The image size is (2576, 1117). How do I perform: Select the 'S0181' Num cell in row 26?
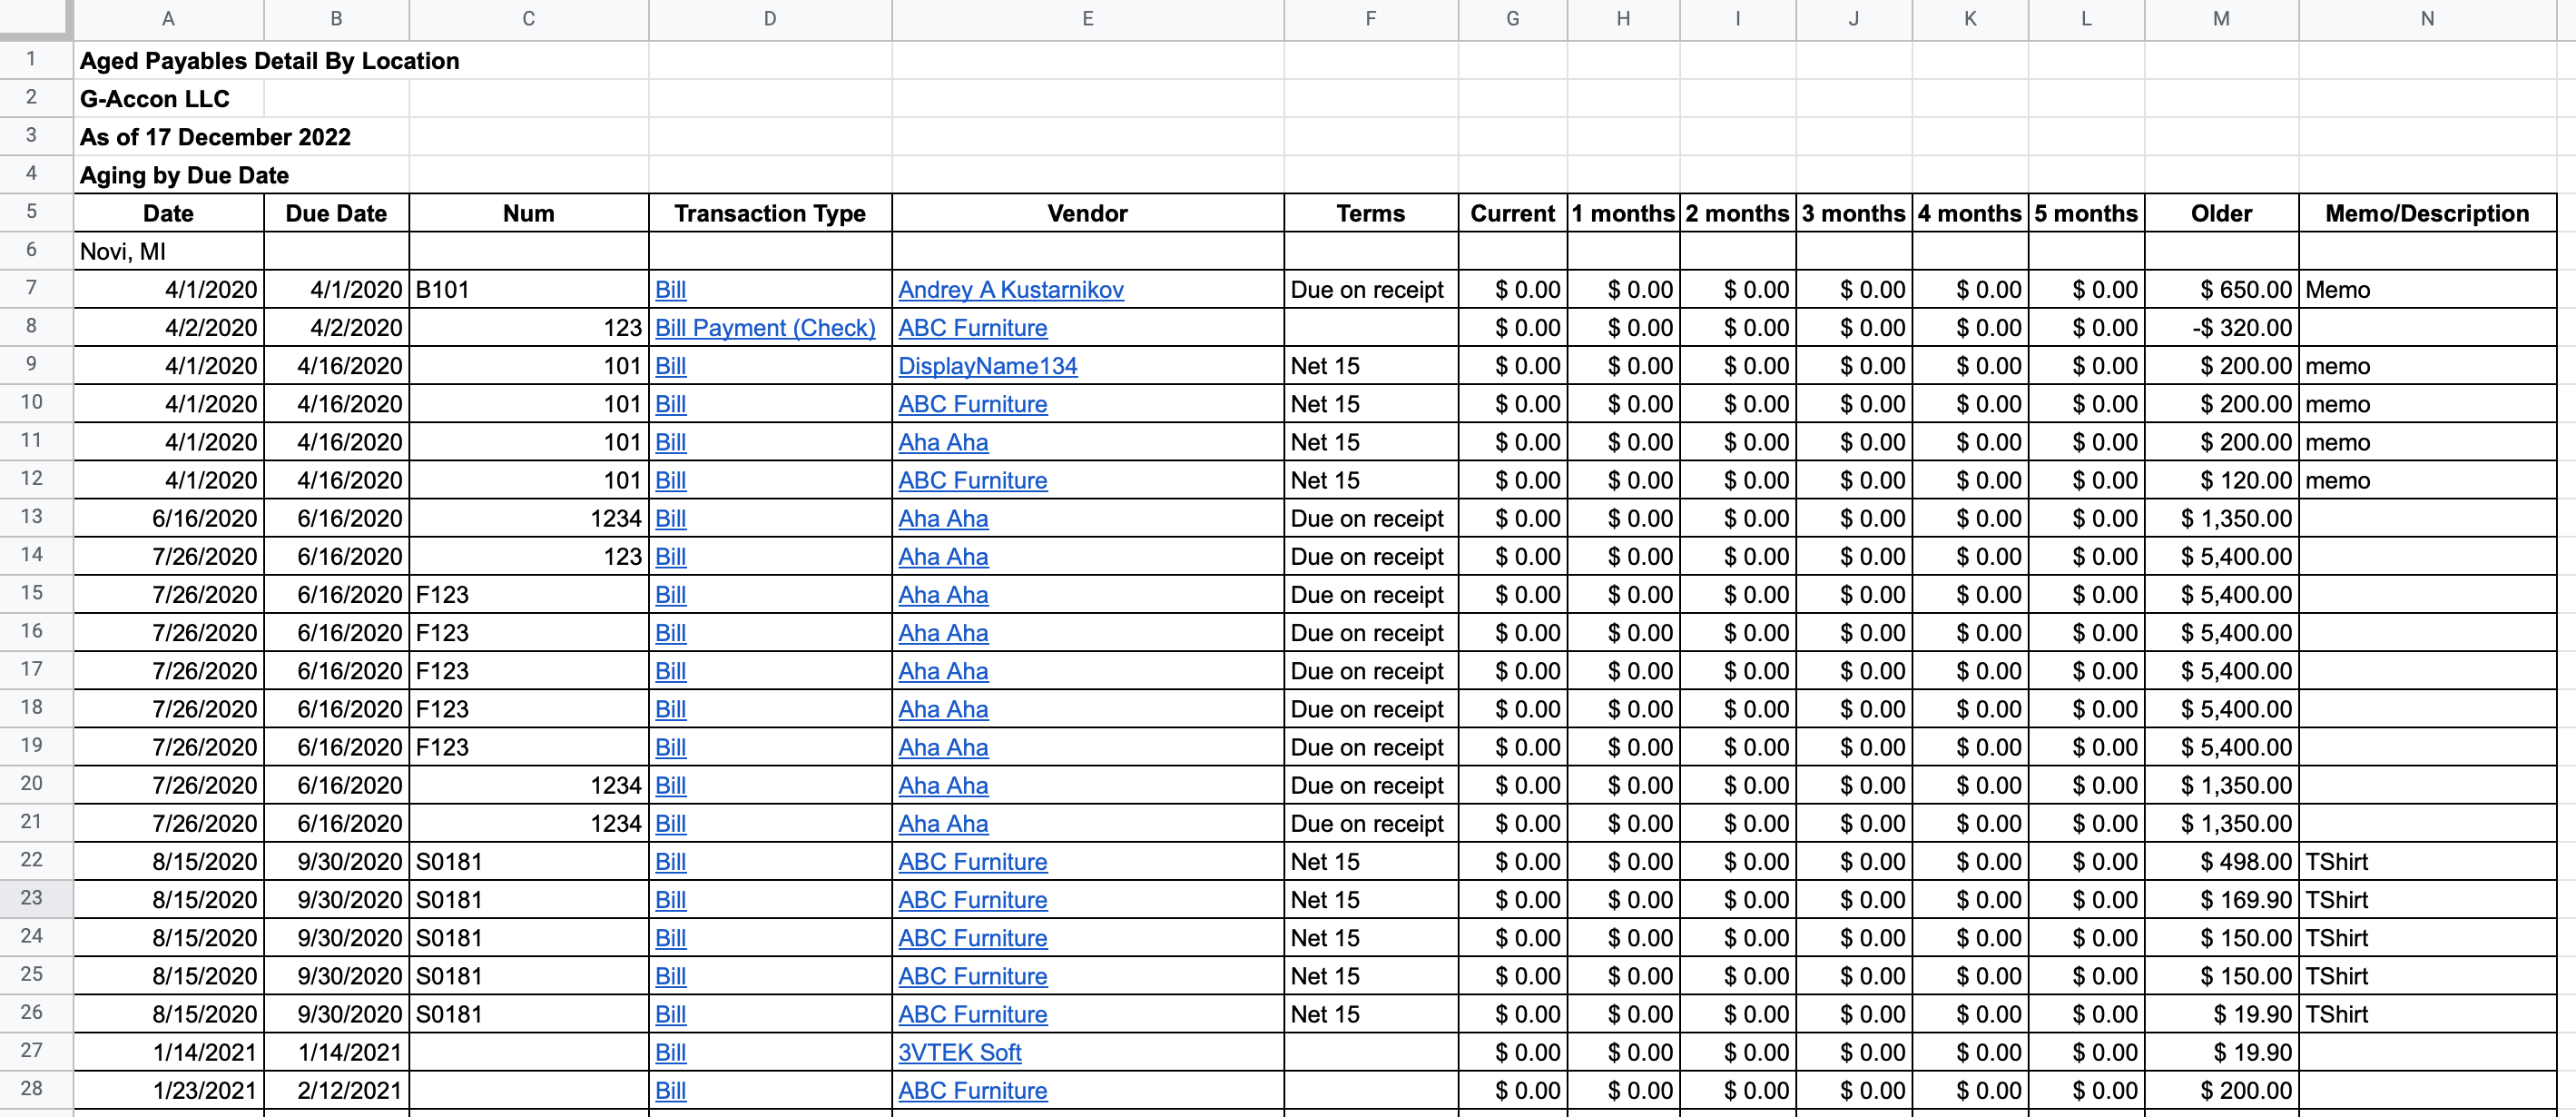click(x=528, y=1013)
